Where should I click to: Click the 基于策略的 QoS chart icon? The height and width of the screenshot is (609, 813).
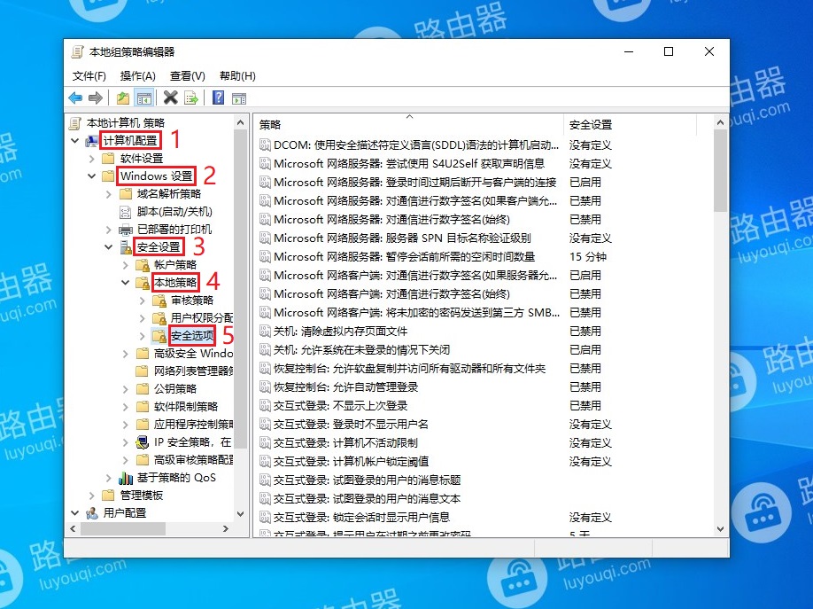[x=126, y=478]
